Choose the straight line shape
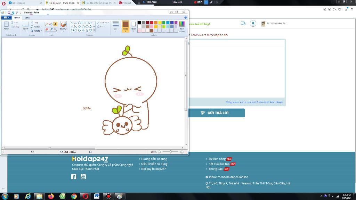Screen dimensions: 356x200 click(x=72, y=23)
